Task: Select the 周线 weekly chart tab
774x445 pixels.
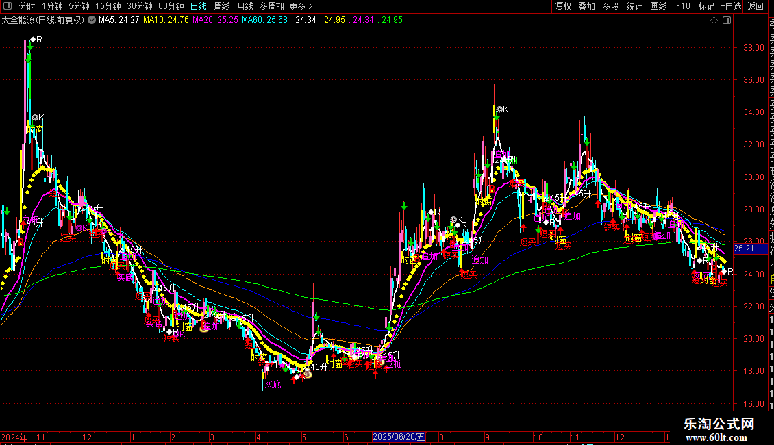Action: (222, 7)
